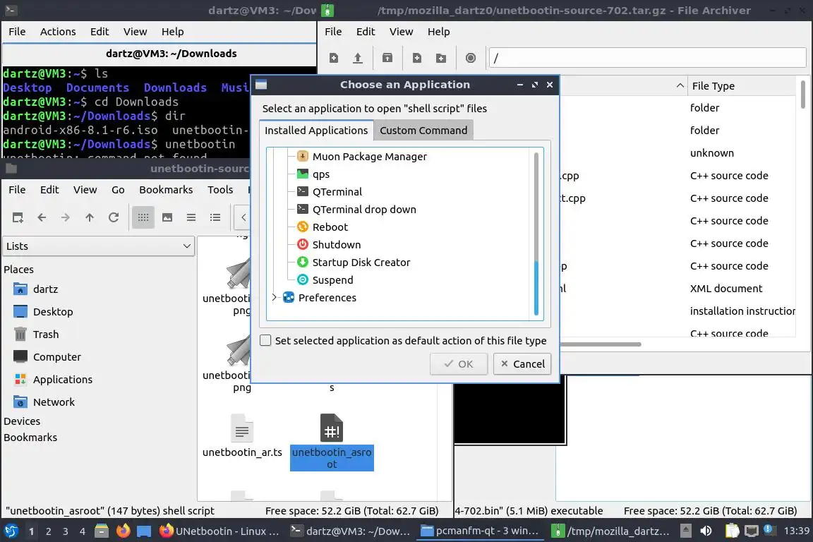Screen dimensions: 813x542
Task: Open the LXQt application menu in taskbar
Action: [x=11, y=531]
